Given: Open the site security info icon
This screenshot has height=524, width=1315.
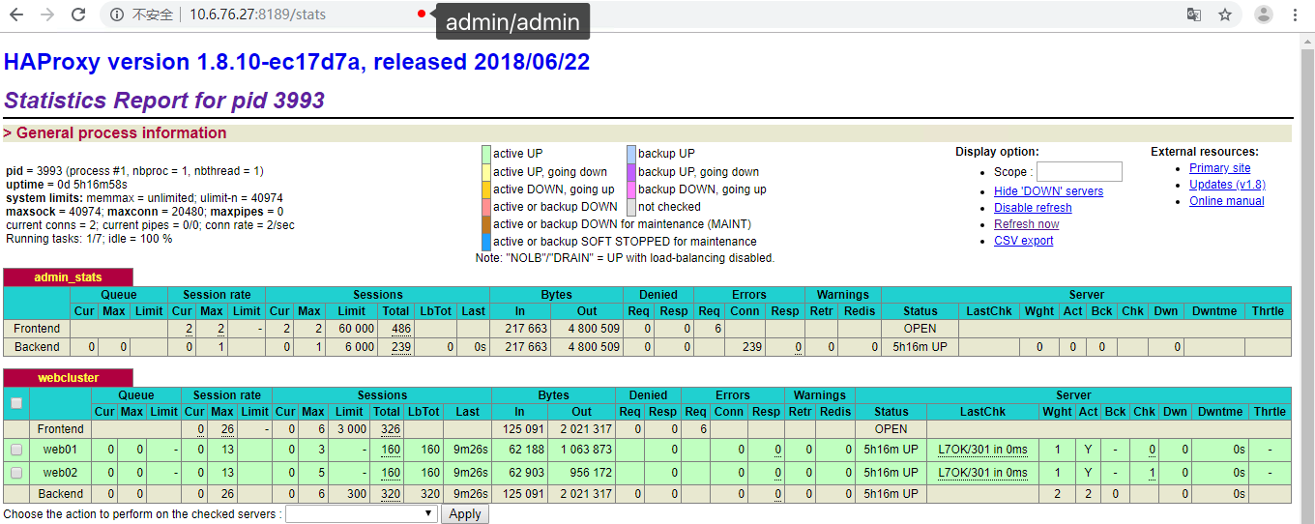Looking at the screenshot, I should pos(116,15).
